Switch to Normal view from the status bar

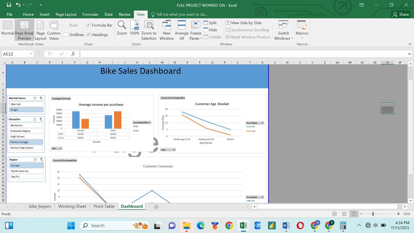tap(334, 214)
